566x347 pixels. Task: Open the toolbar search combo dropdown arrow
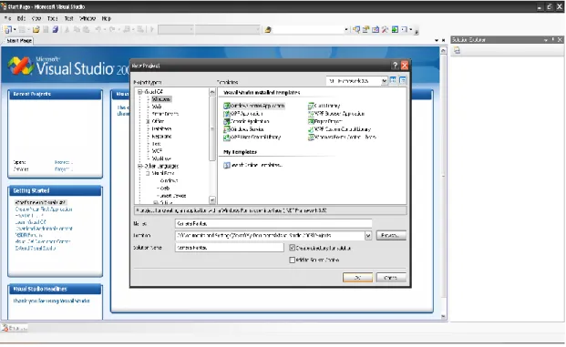(346, 29)
